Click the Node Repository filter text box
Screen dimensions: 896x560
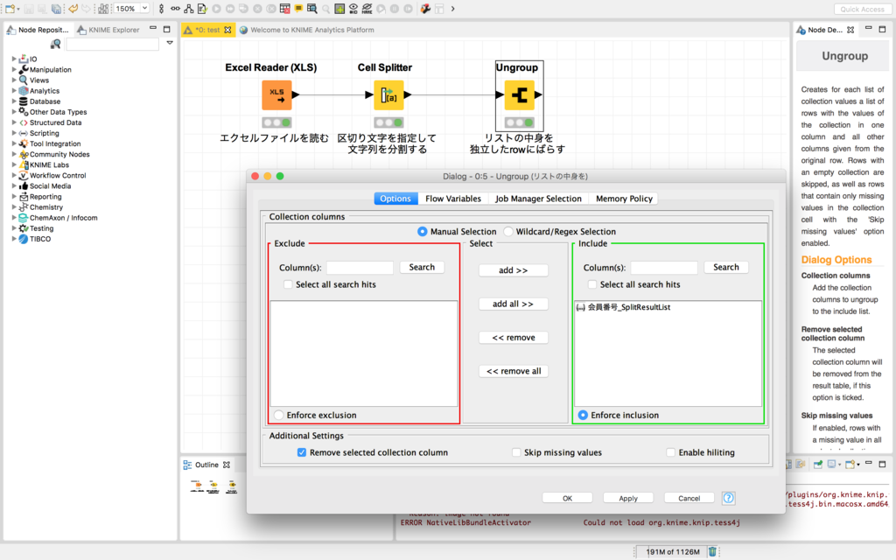112,44
